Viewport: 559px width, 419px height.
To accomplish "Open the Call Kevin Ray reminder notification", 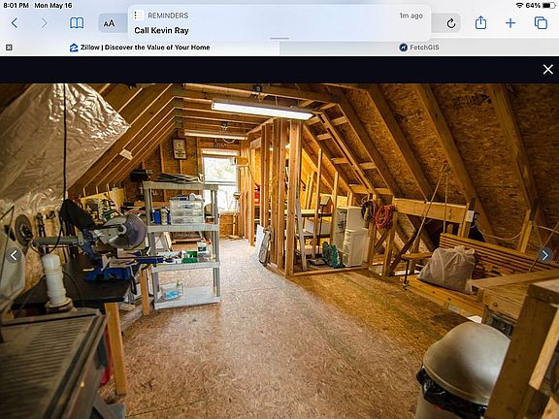I will (x=279, y=23).
